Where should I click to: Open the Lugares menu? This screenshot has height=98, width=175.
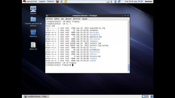(42, 1)
